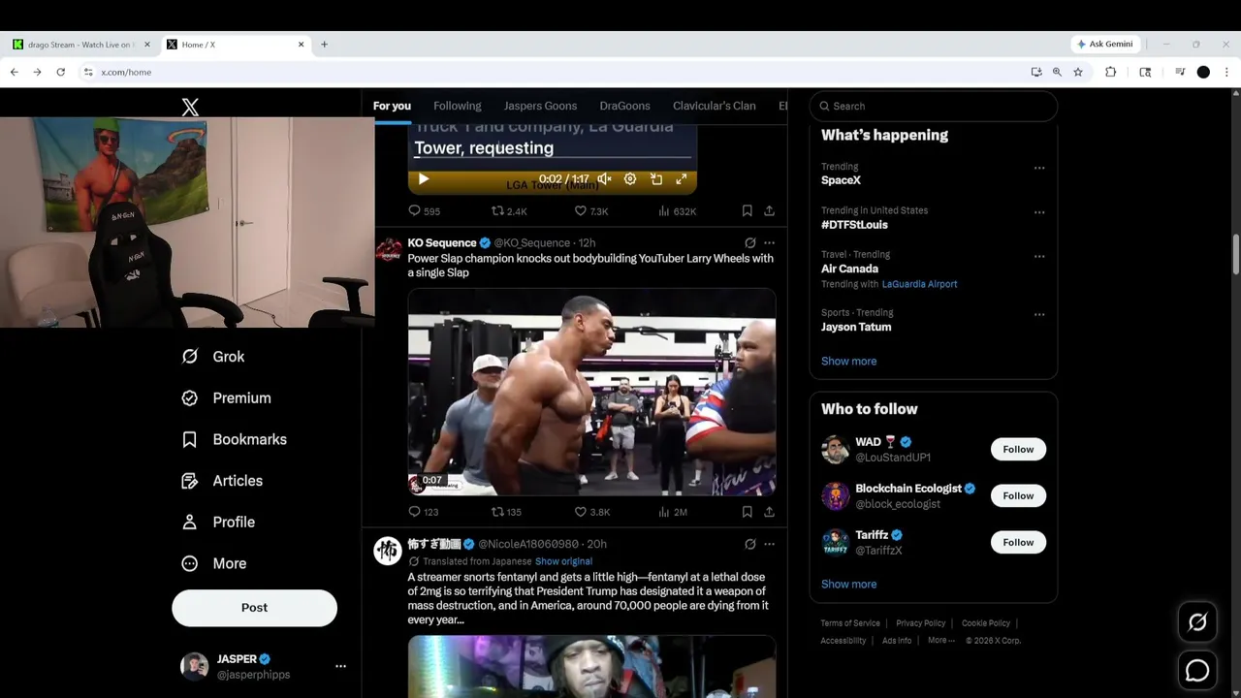Open the More sidebar menu
1241x698 pixels.
(x=215, y=563)
